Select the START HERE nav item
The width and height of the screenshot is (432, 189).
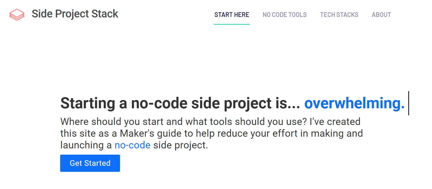click(x=232, y=15)
